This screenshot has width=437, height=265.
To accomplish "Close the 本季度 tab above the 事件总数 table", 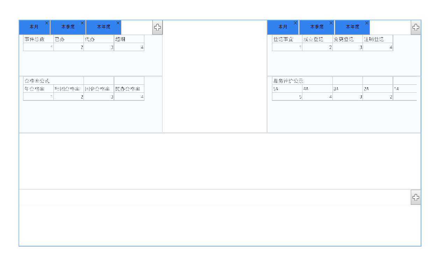I will (83, 23).
